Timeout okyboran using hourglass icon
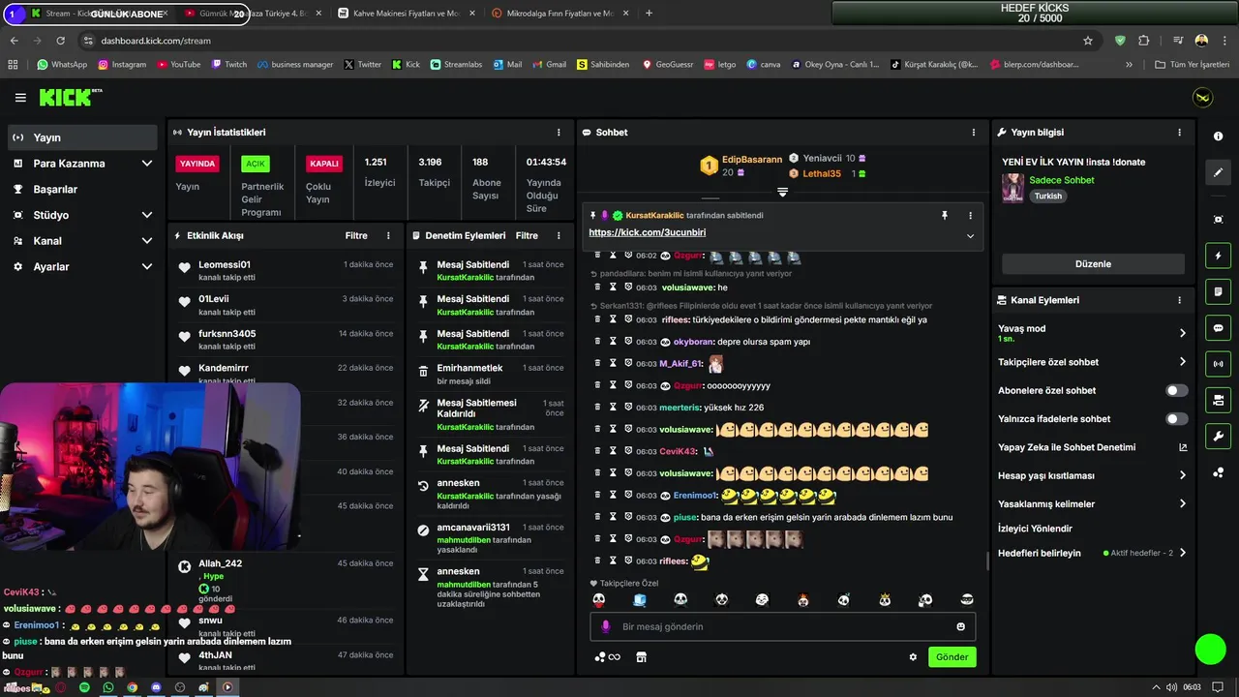Viewport: 1239px width, 697px height. click(613, 342)
